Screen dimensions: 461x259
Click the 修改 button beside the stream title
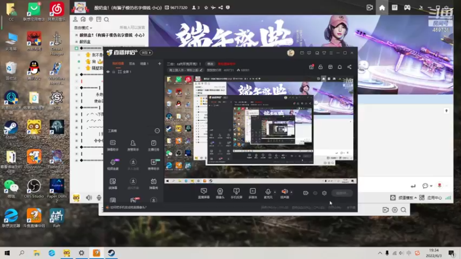pyautogui.click(x=210, y=64)
